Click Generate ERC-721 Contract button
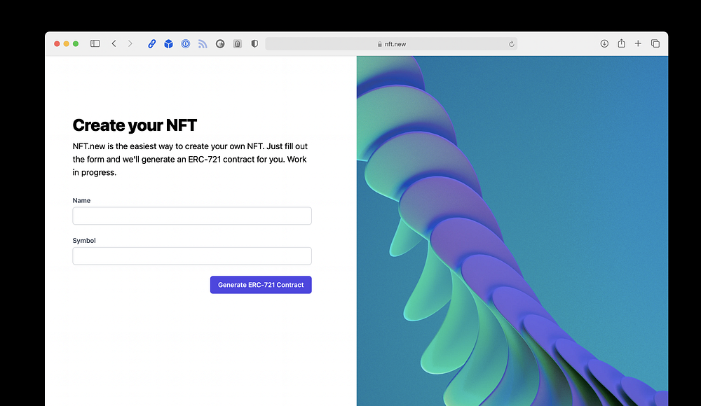701x406 pixels. (x=261, y=285)
